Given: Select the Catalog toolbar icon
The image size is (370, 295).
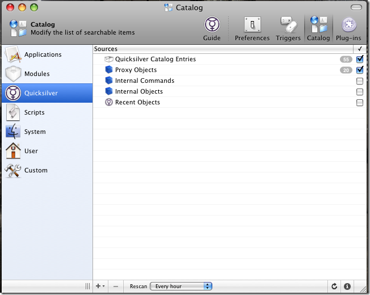Looking at the screenshot, I should pos(318,28).
